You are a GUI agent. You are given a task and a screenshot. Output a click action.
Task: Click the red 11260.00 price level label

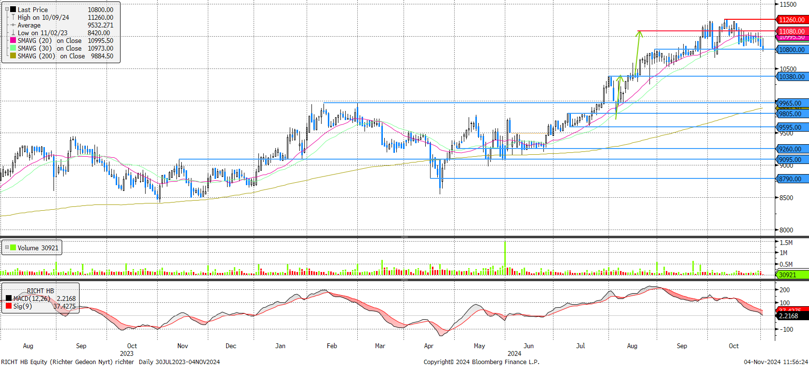(x=792, y=20)
